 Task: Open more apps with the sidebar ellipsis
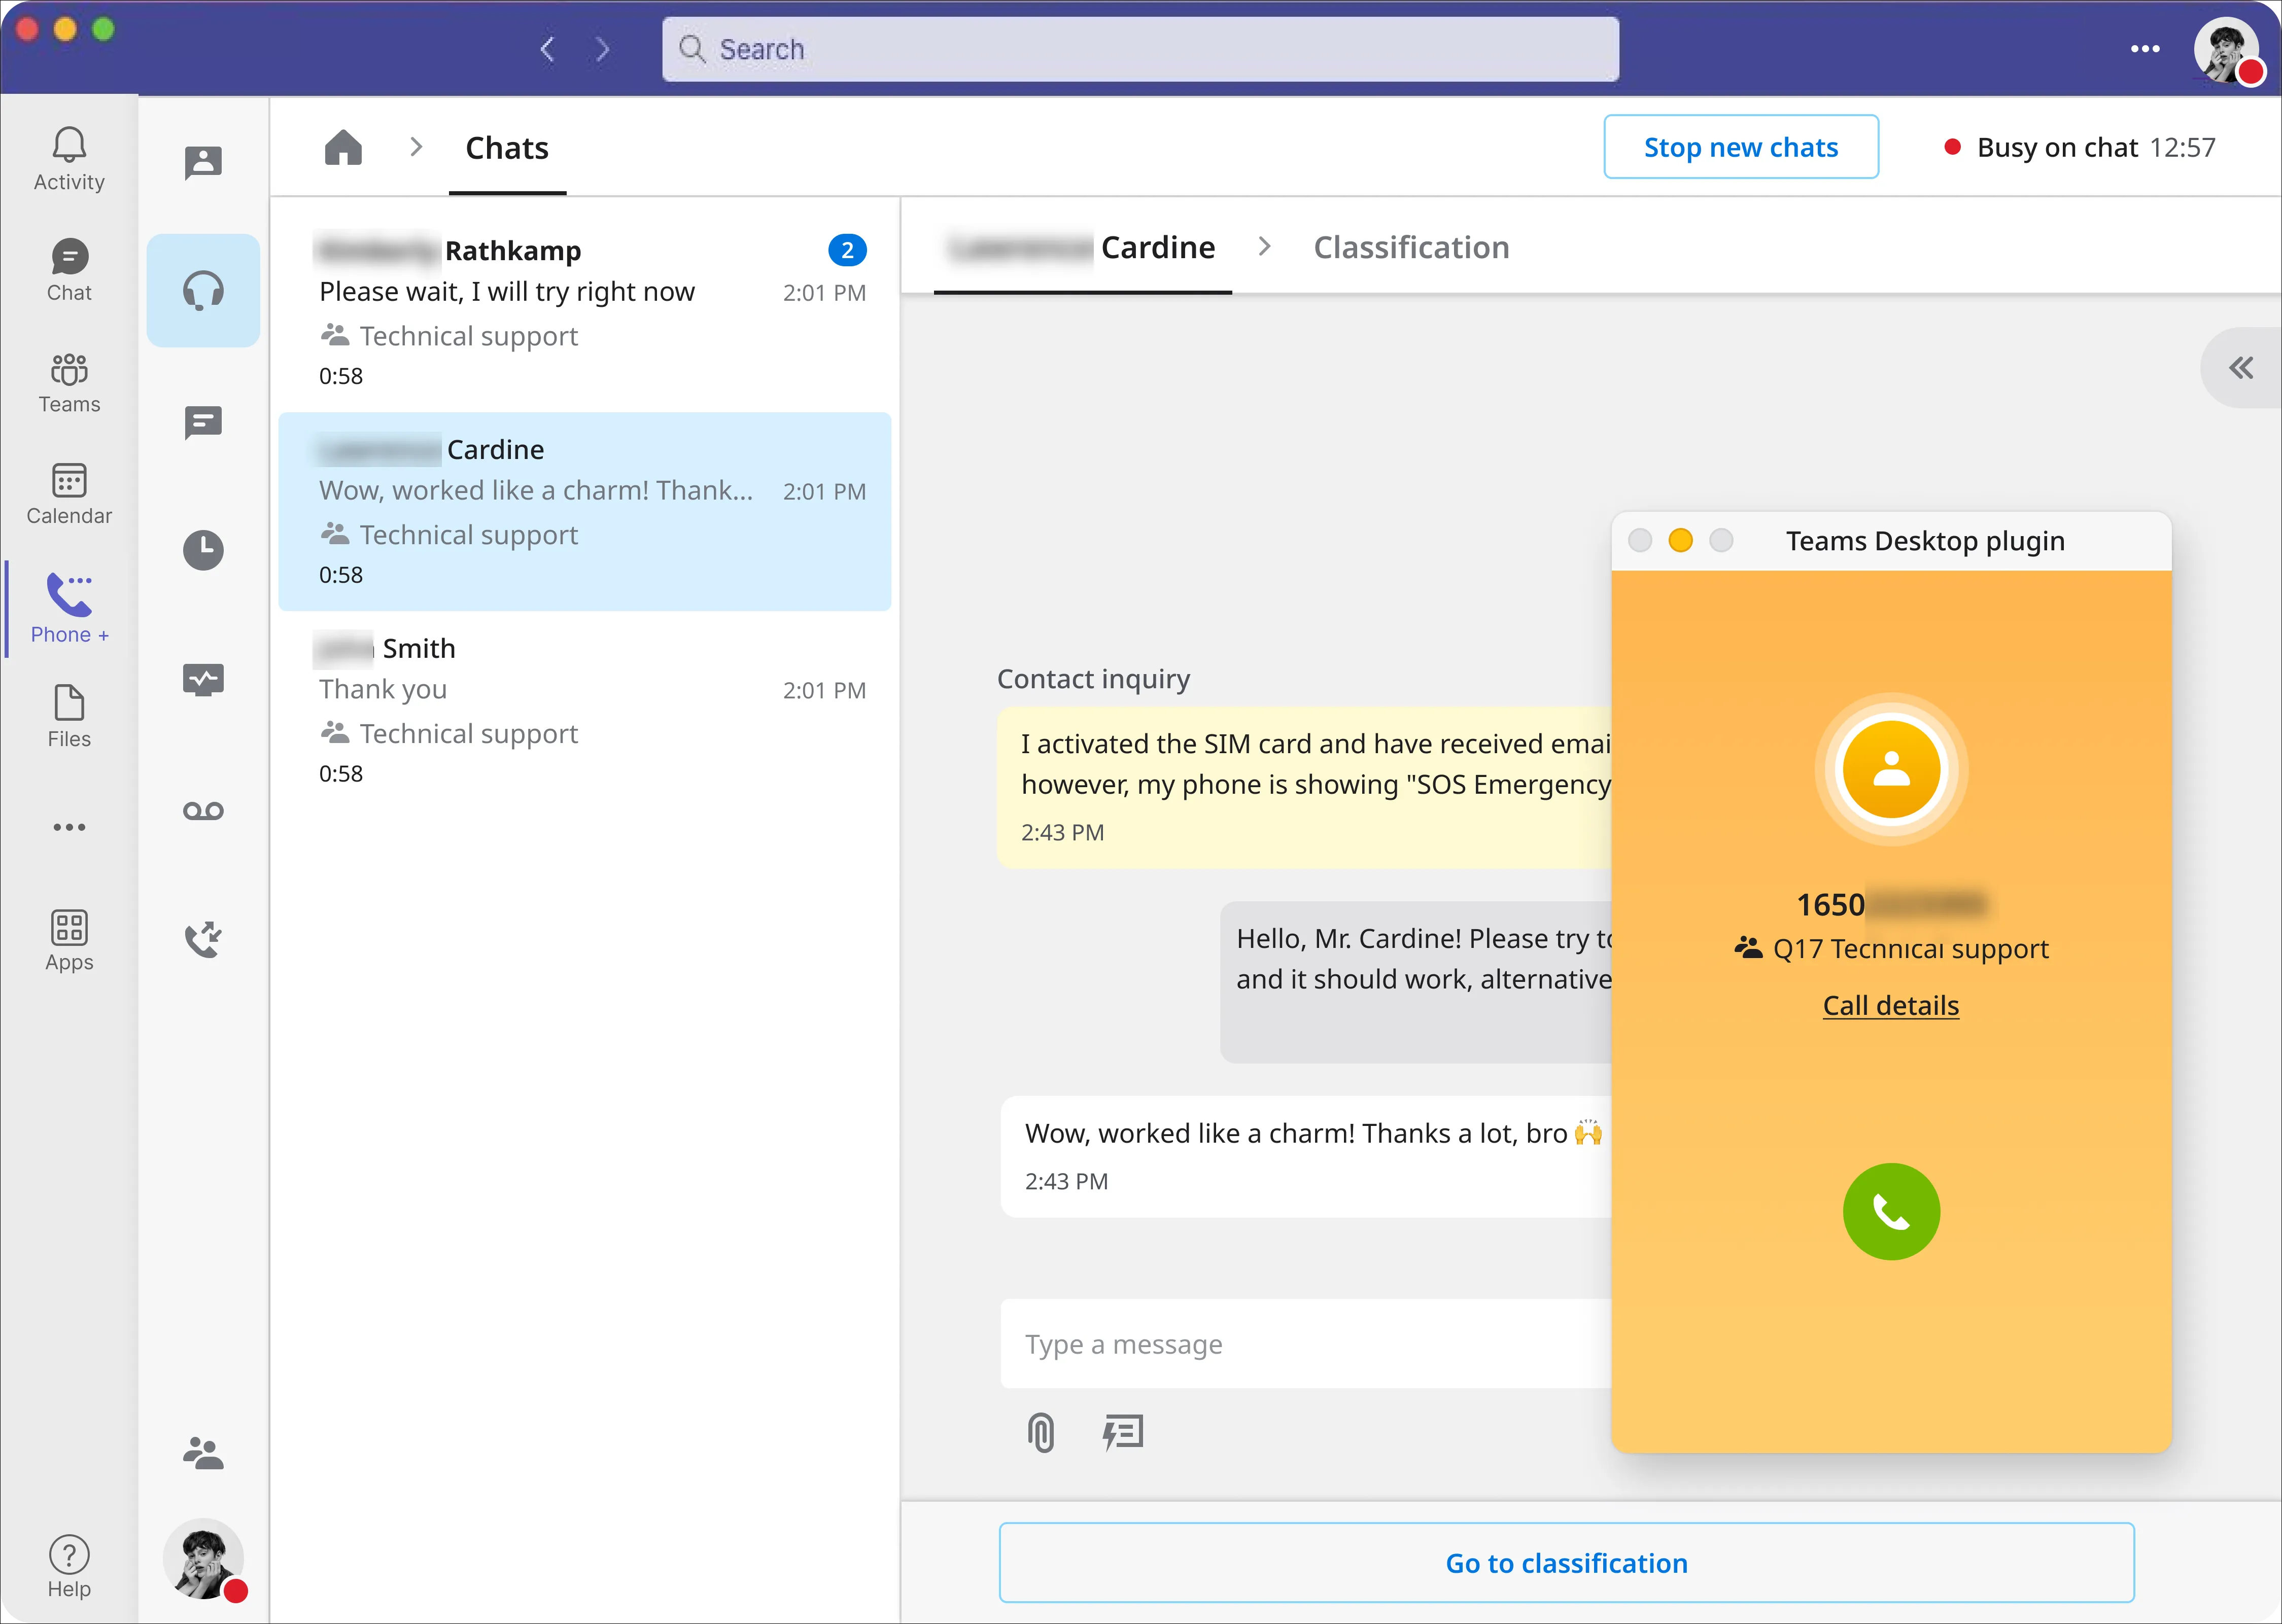click(69, 827)
